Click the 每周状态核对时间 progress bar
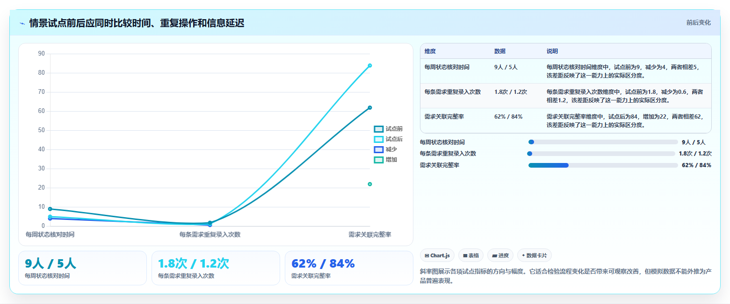This screenshot has width=730, height=304. [x=603, y=142]
